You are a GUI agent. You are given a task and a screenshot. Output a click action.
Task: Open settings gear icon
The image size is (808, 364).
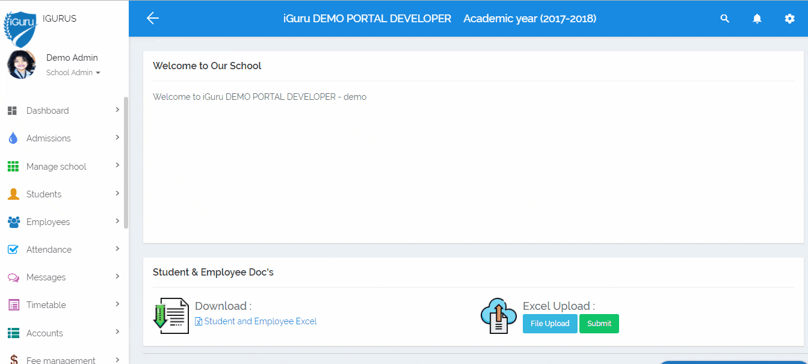pyautogui.click(x=790, y=19)
